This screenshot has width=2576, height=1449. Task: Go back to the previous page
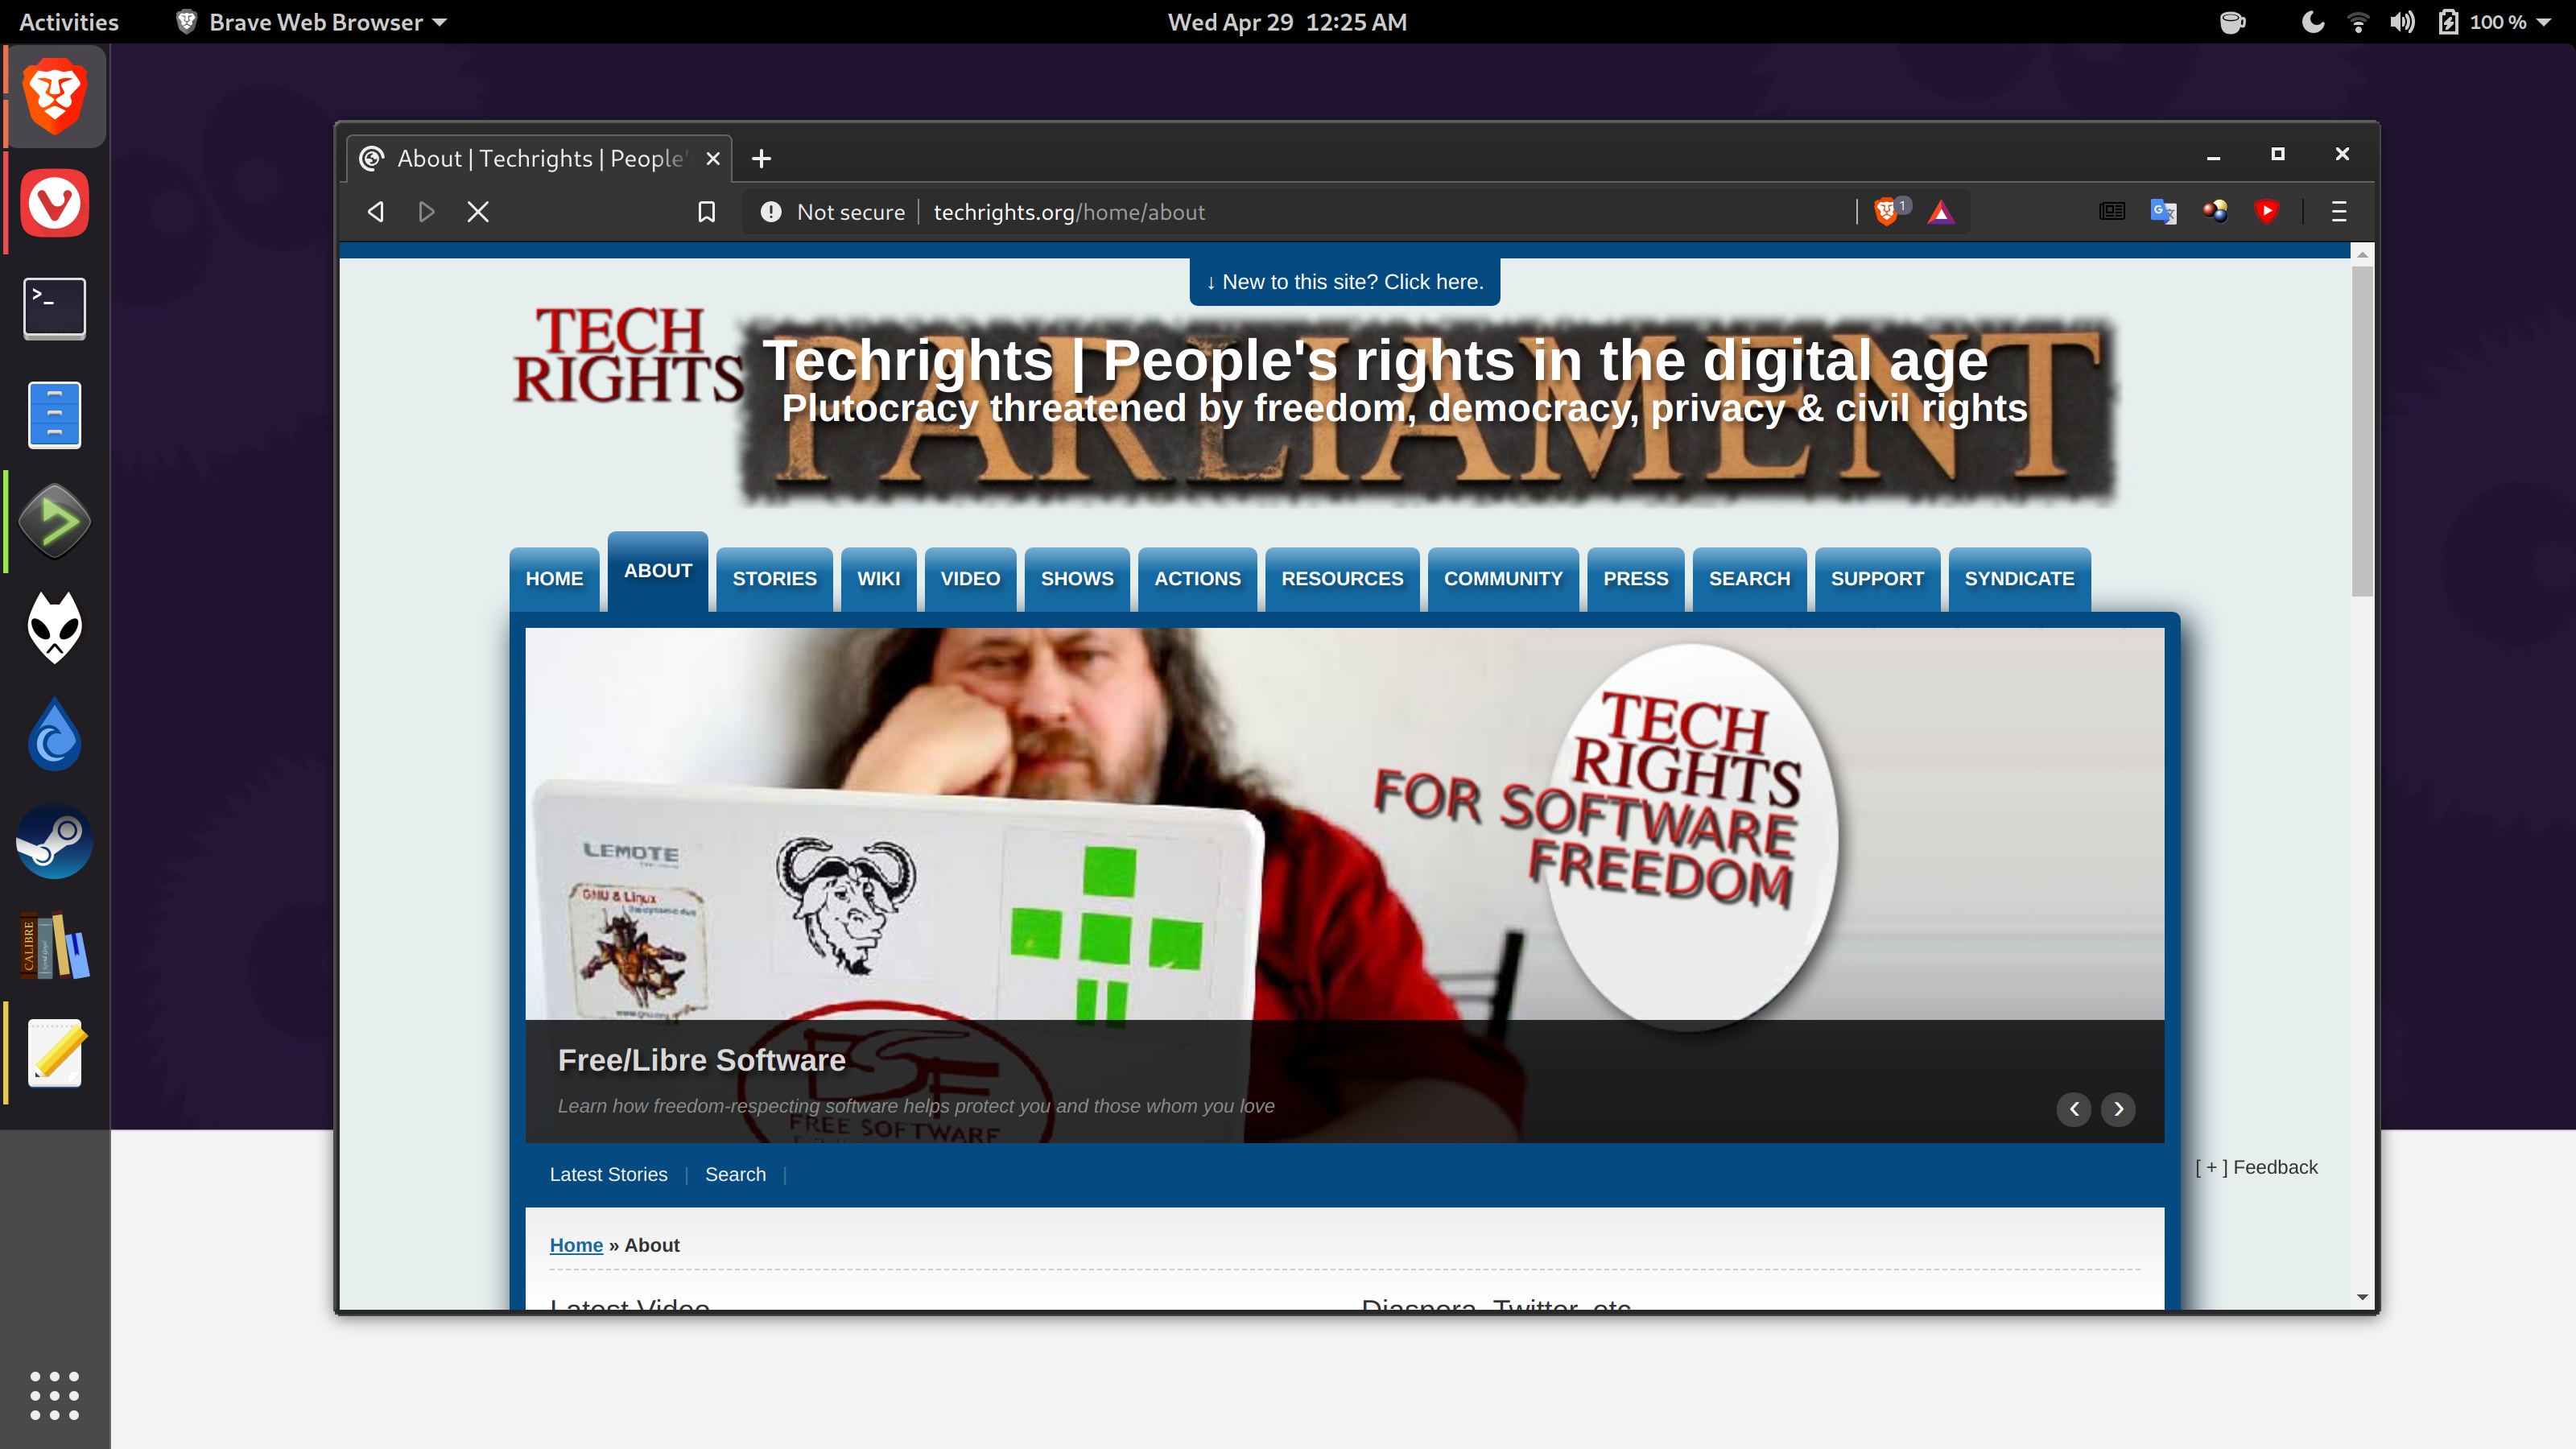pyautogui.click(x=376, y=212)
